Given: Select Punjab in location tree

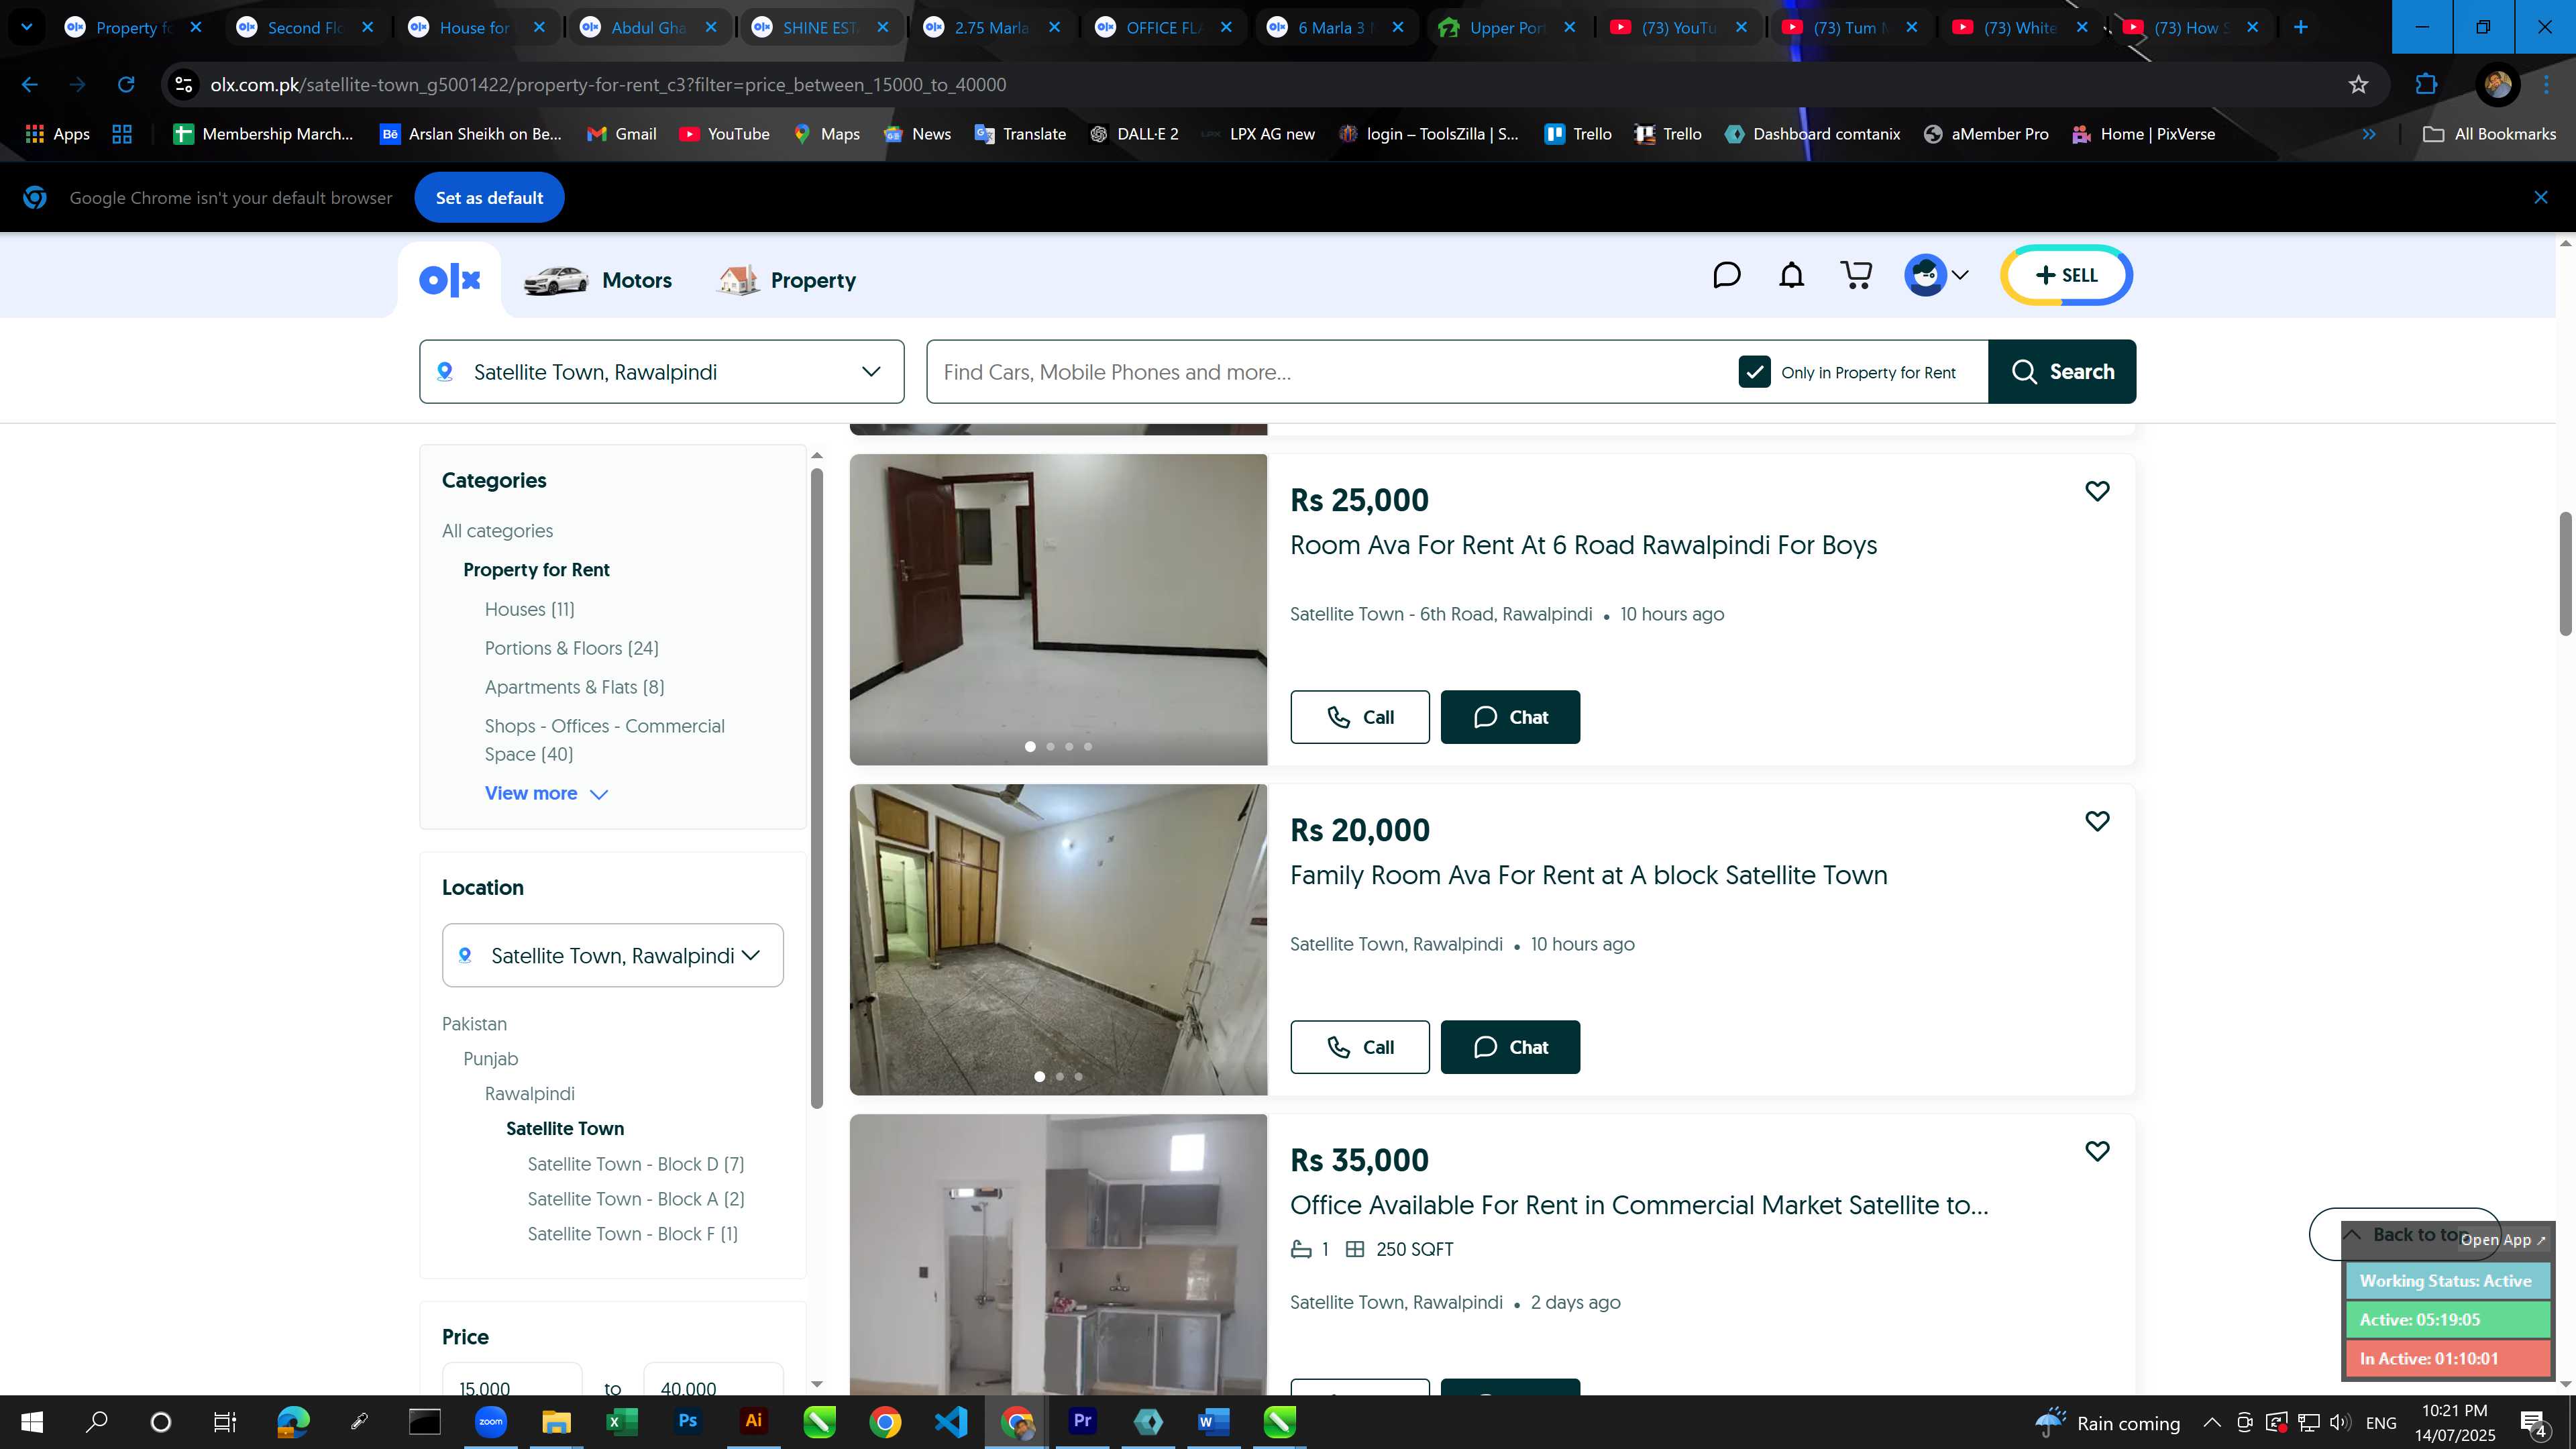Looking at the screenshot, I should (490, 1059).
